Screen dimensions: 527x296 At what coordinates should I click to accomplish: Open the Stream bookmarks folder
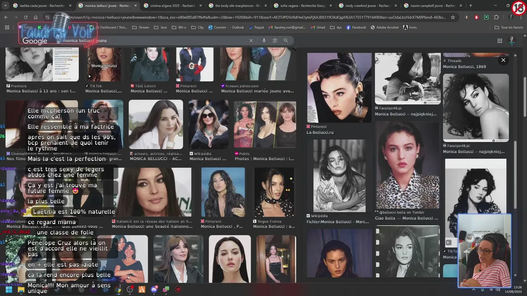click(x=140, y=28)
